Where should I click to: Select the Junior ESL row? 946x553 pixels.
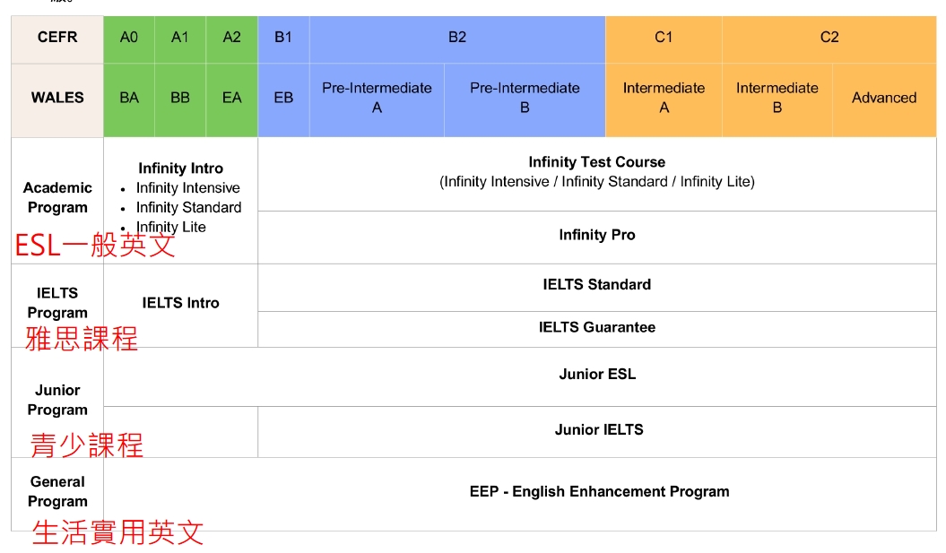click(x=596, y=375)
